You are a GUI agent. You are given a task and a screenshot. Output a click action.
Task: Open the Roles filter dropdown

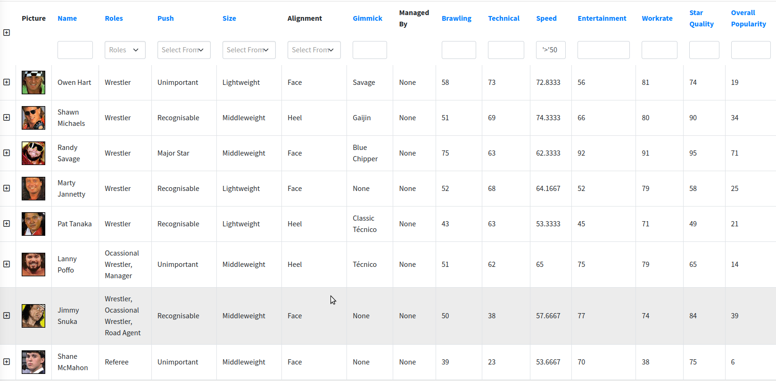[125, 50]
